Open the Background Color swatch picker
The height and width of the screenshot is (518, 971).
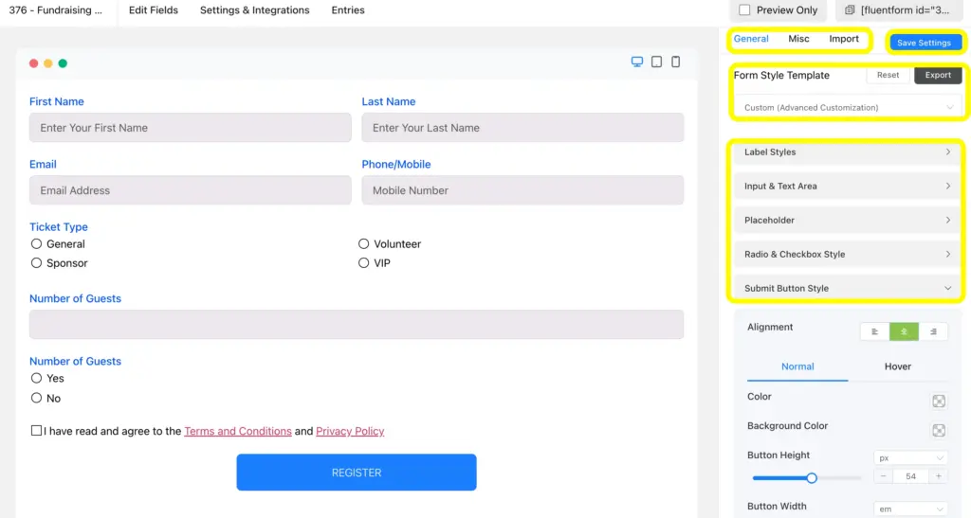coord(938,430)
